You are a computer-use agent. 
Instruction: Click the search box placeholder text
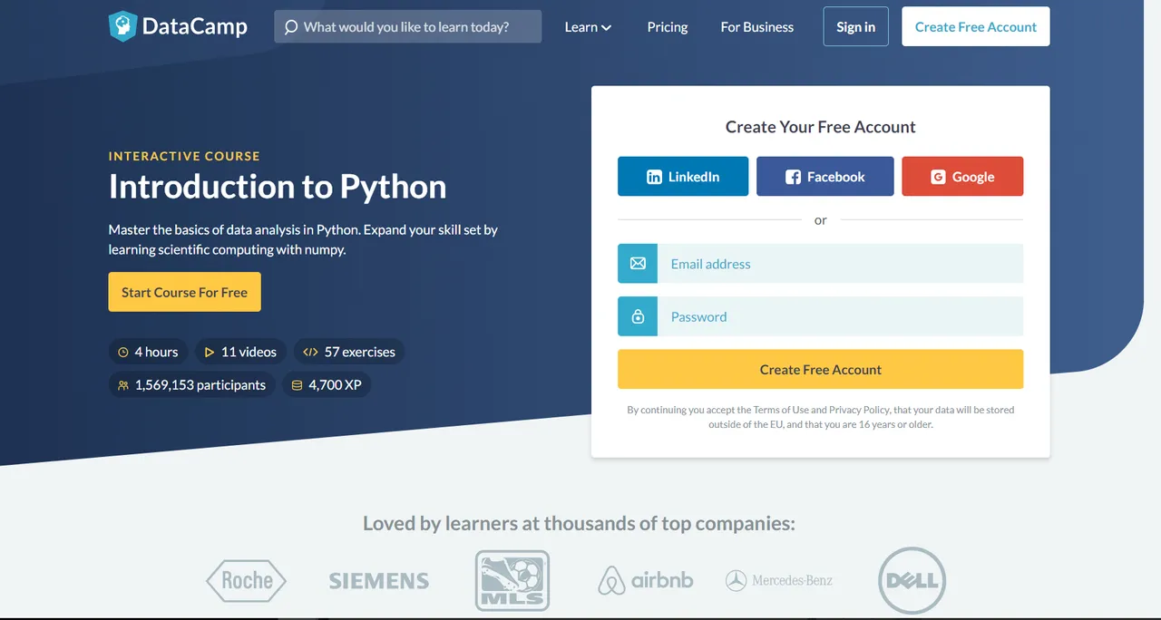[x=406, y=27]
